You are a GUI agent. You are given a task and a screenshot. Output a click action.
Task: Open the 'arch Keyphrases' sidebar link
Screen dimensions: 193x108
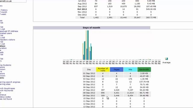[x=7, y=88]
